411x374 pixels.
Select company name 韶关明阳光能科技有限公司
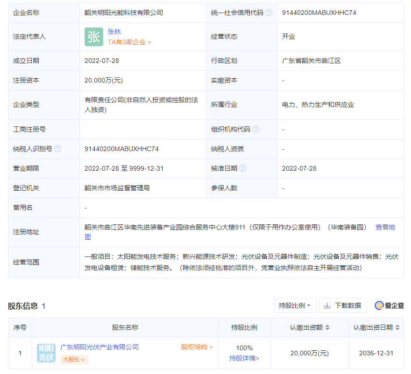pos(124,13)
